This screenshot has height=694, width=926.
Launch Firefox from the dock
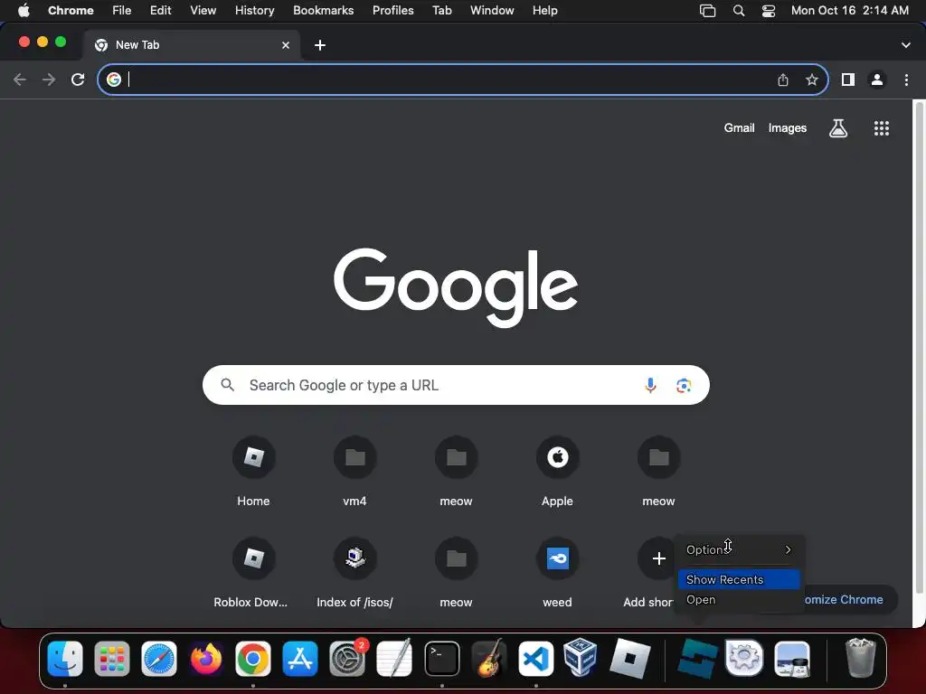tap(206, 659)
